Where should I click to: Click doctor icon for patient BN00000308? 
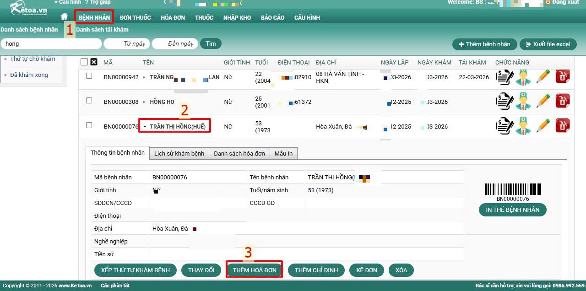coord(523,101)
